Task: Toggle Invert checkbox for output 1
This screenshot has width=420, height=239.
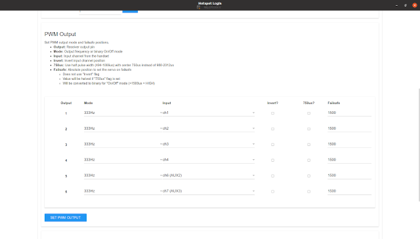Action: [x=273, y=113]
